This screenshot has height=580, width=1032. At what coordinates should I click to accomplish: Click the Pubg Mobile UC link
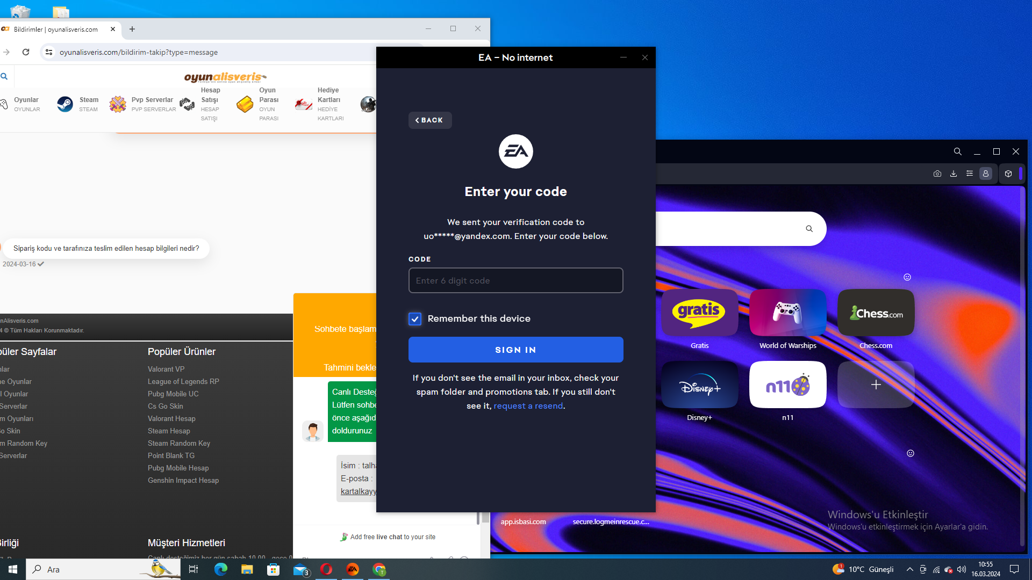[173, 394]
